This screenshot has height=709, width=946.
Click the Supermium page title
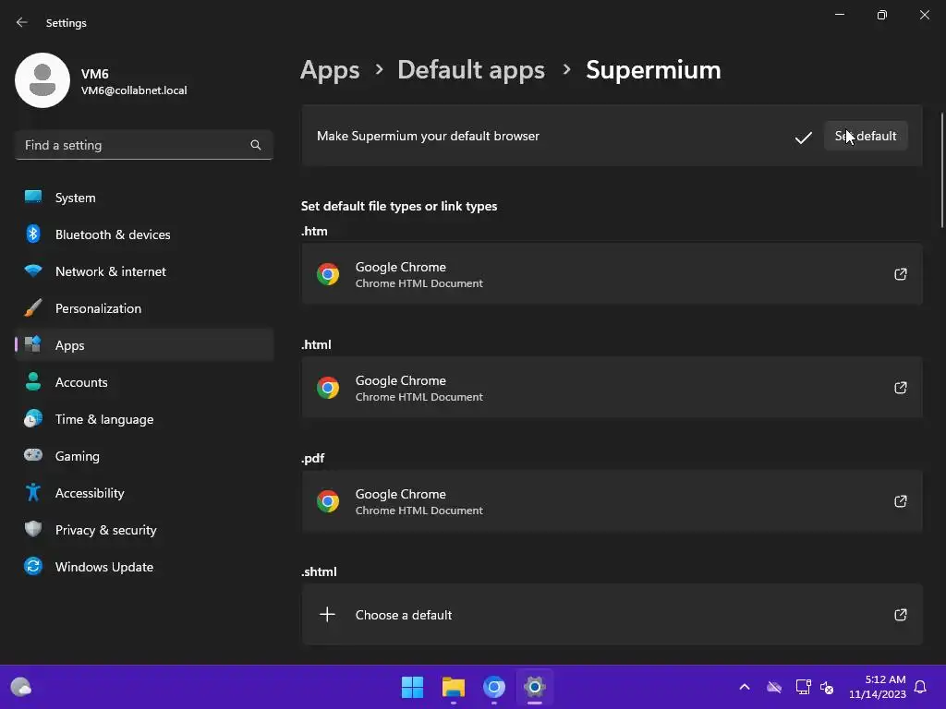click(653, 70)
